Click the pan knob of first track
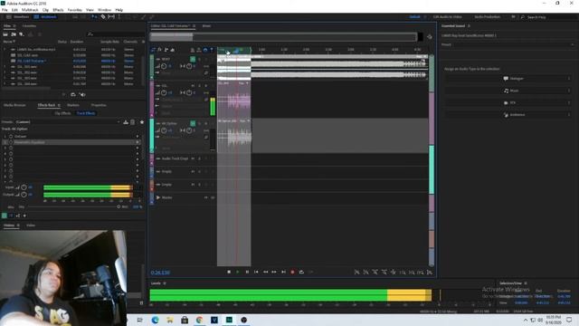This screenshot has width=579, height=326. (189, 66)
